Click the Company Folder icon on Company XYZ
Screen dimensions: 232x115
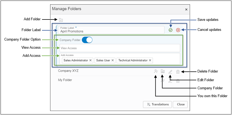(163, 72)
